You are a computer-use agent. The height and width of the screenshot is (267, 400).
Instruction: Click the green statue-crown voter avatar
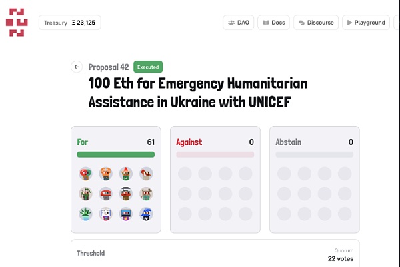(85, 214)
